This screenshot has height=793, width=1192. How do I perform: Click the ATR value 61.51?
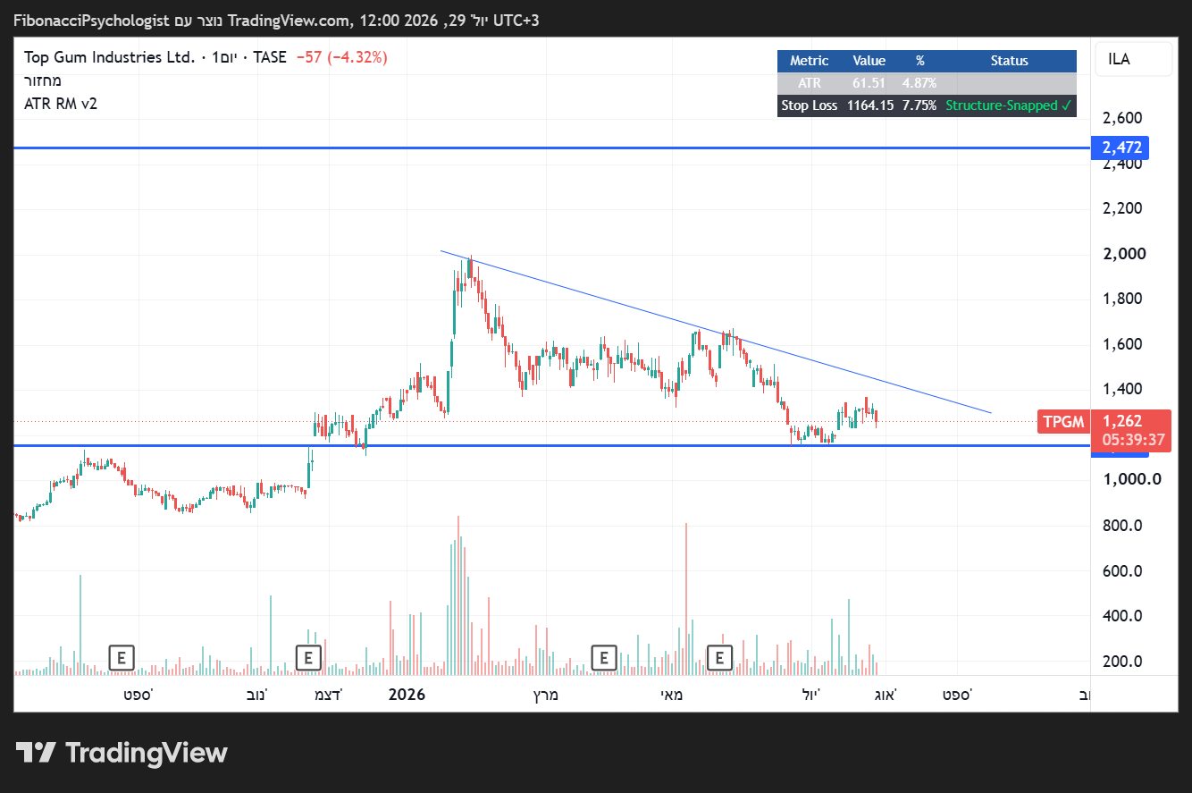pos(869,83)
